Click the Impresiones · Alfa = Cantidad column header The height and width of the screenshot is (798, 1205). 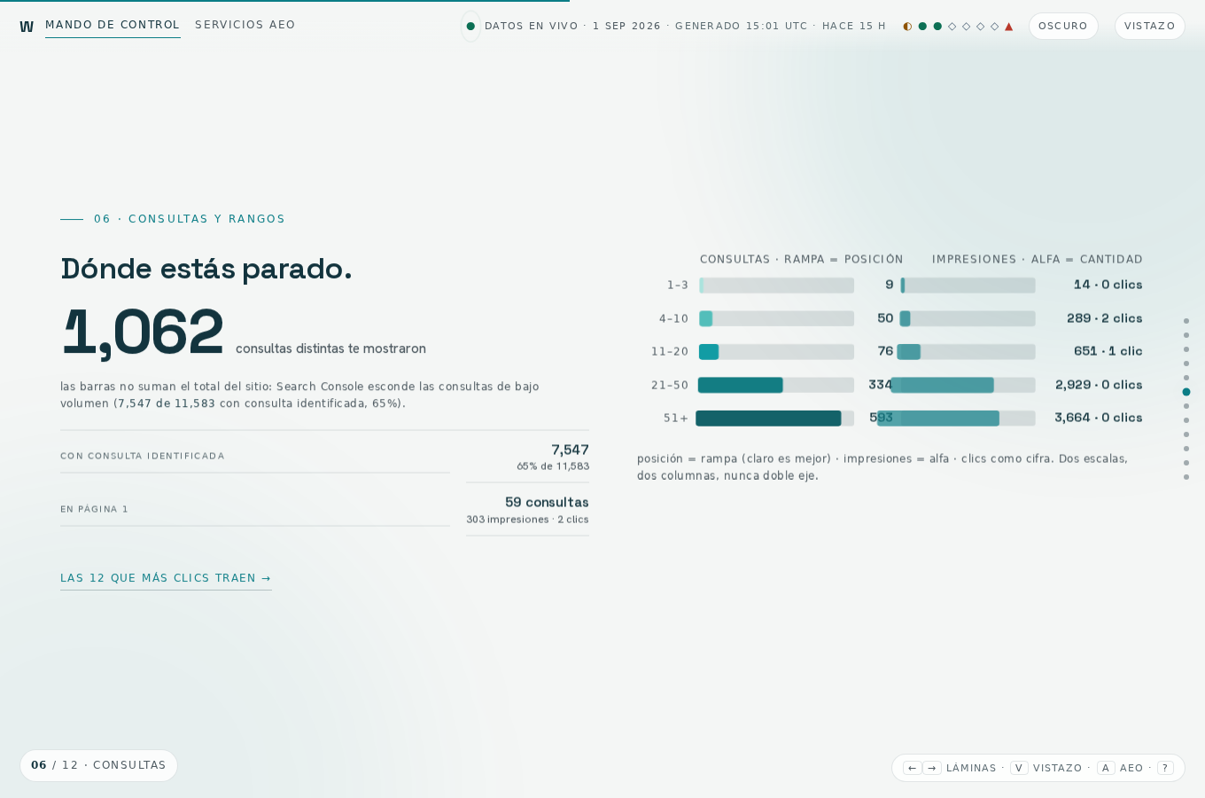[x=1038, y=260]
